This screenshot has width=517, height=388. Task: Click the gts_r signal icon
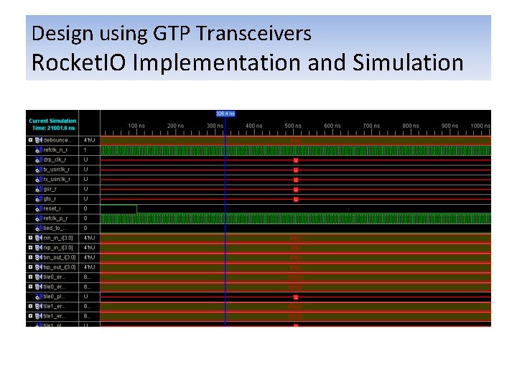tap(39, 199)
